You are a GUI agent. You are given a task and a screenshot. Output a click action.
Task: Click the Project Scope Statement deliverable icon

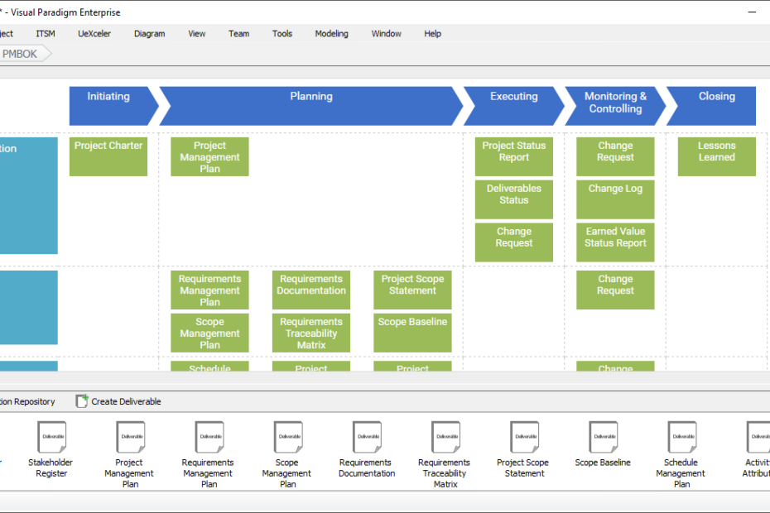coord(524,437)
